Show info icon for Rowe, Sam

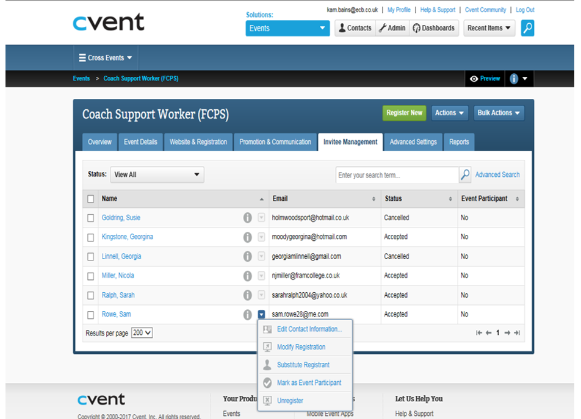[248, 314]
